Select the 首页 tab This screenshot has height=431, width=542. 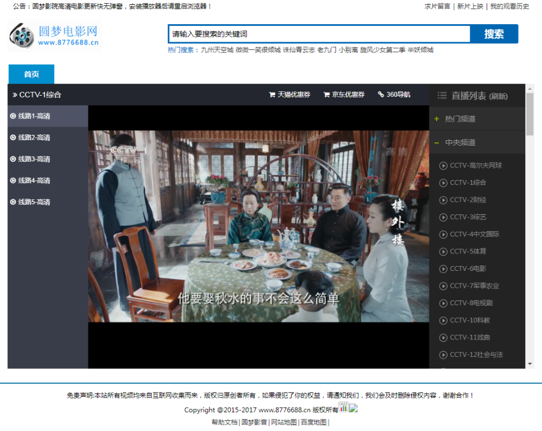pos(31,75)
